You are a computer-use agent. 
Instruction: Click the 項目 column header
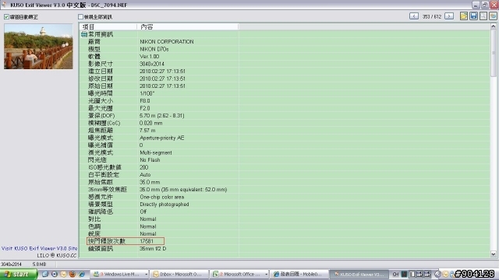pyautogui.click(x=108, y=27)
